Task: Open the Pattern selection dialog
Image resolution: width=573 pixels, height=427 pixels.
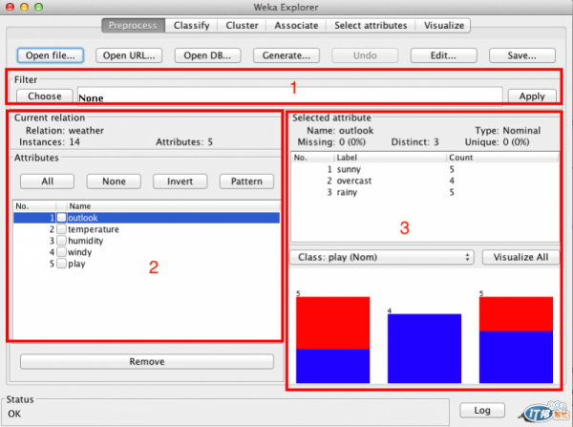Action: coord(246,181)
